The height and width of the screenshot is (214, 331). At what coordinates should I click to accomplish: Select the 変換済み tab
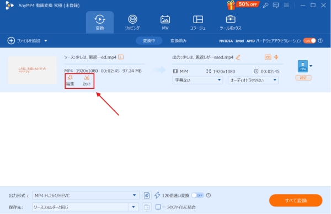pyautogui.click(x=179, y=40)
